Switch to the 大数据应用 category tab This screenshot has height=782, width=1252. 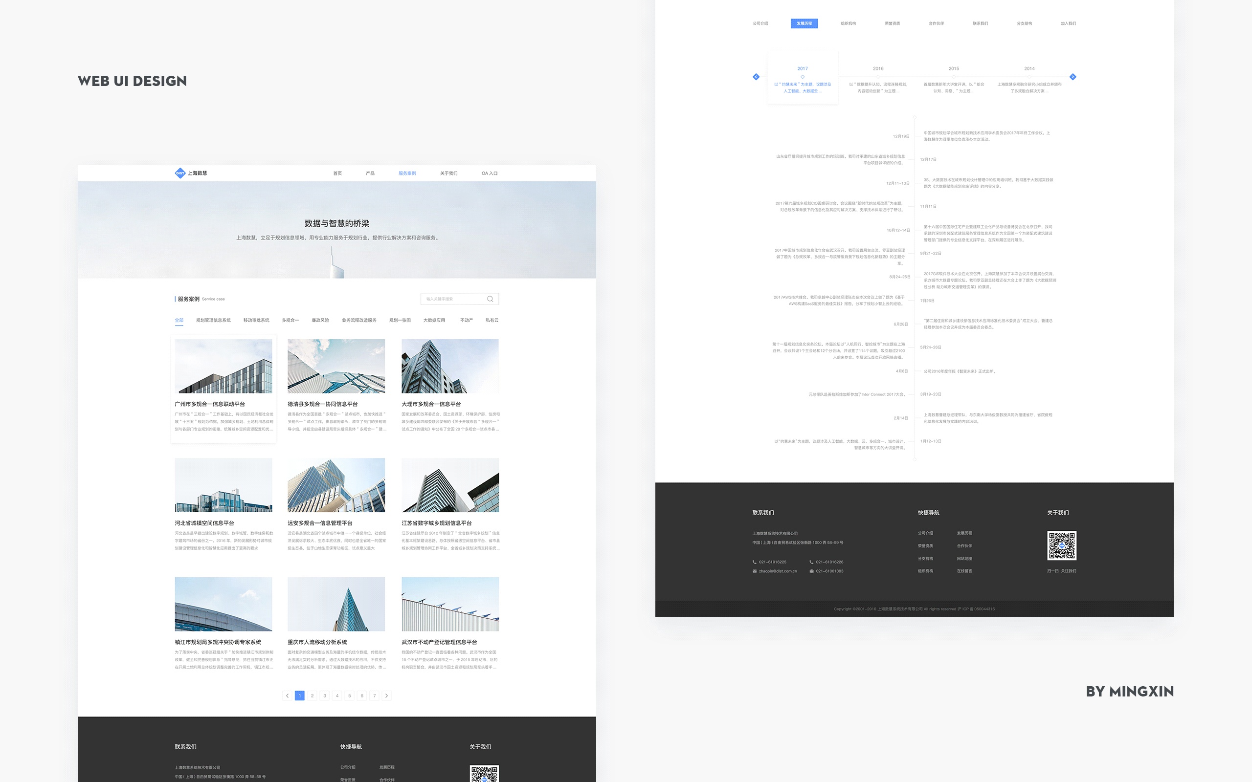point(434,320)
